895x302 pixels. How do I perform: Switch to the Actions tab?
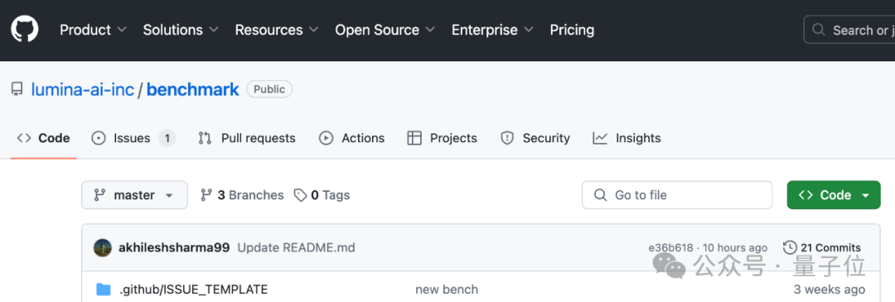tap(351, 138)
